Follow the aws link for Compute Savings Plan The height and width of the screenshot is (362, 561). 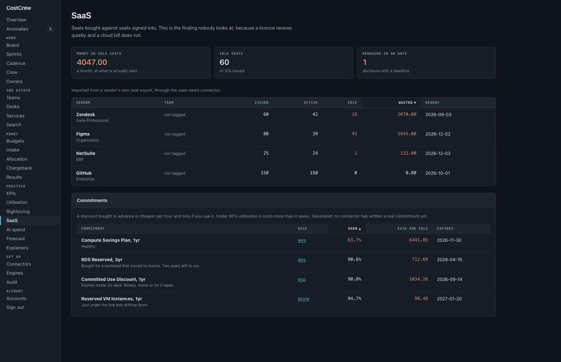coord(302,240)
